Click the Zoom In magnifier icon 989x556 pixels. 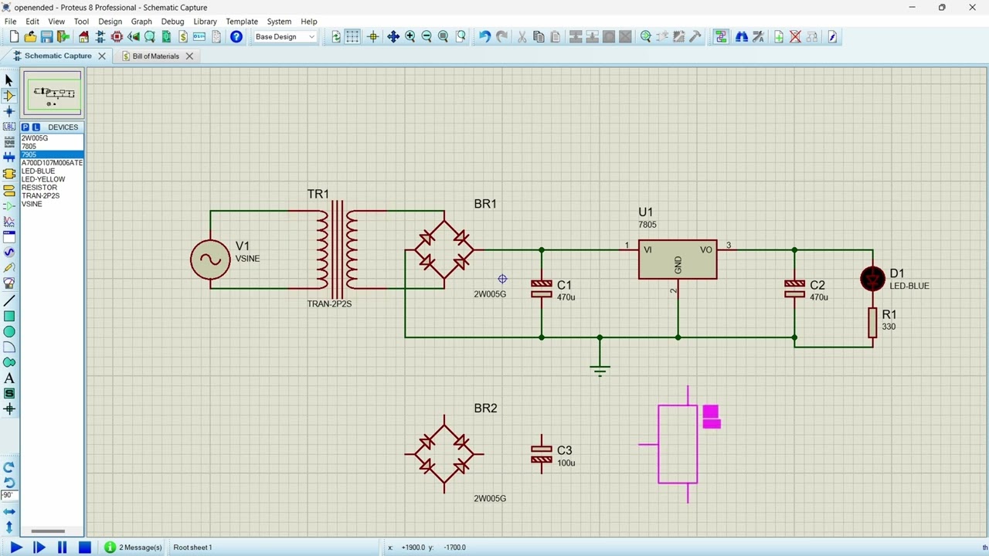(x=410, y=36)
